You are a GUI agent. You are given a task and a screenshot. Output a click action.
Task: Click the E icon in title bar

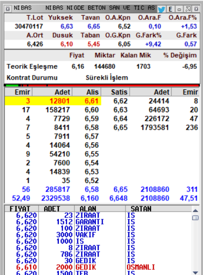click(x=170, y=9)
